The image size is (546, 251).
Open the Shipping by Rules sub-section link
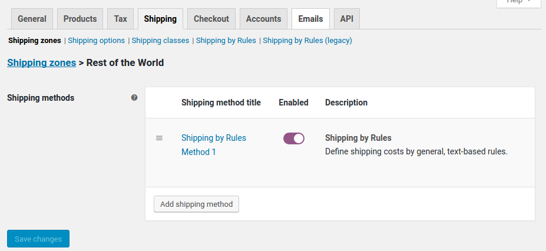226,41
